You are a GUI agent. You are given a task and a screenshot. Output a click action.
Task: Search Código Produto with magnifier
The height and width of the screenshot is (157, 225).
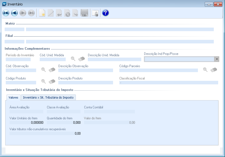(44, 81)
